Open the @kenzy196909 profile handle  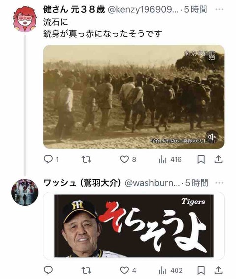click(143, 10)
